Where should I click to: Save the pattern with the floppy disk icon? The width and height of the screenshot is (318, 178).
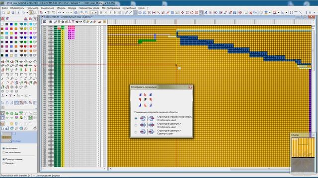[x=13, y=12]
